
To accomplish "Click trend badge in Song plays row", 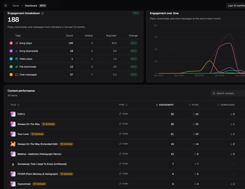I will (x=133, y=43).
